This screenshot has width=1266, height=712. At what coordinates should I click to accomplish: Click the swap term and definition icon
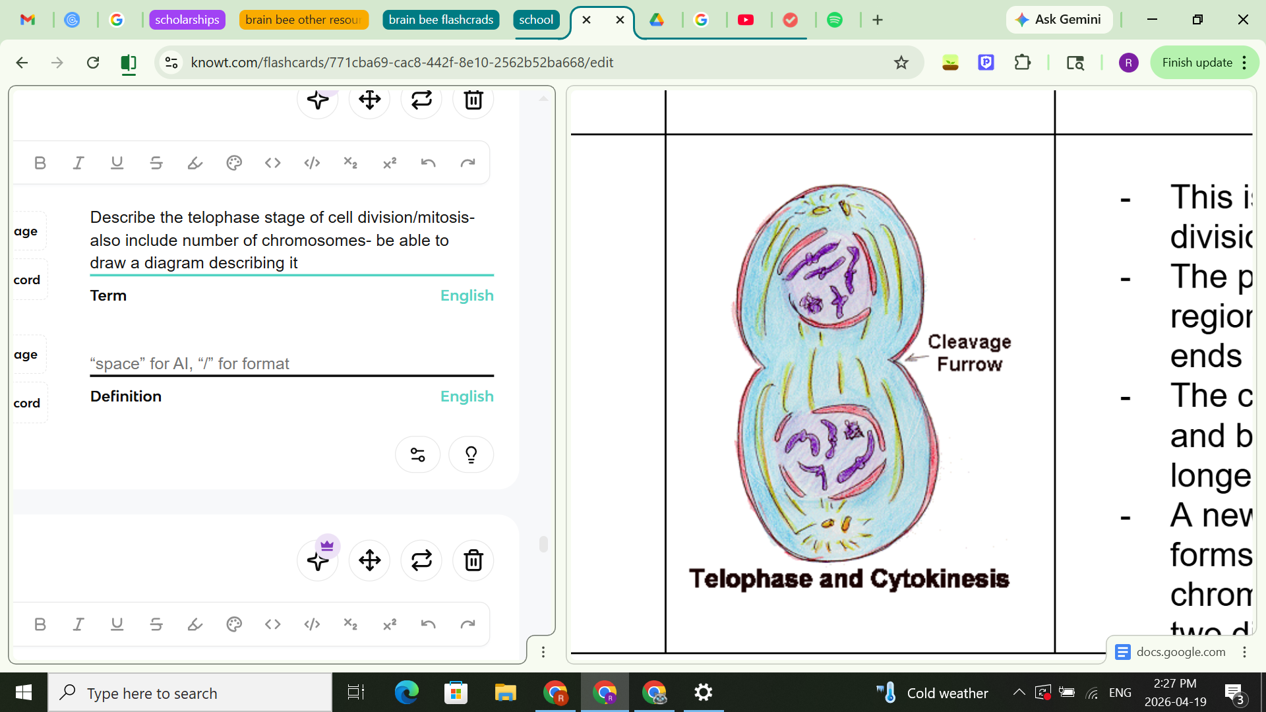pyautogui.click(x=421, y=100)
